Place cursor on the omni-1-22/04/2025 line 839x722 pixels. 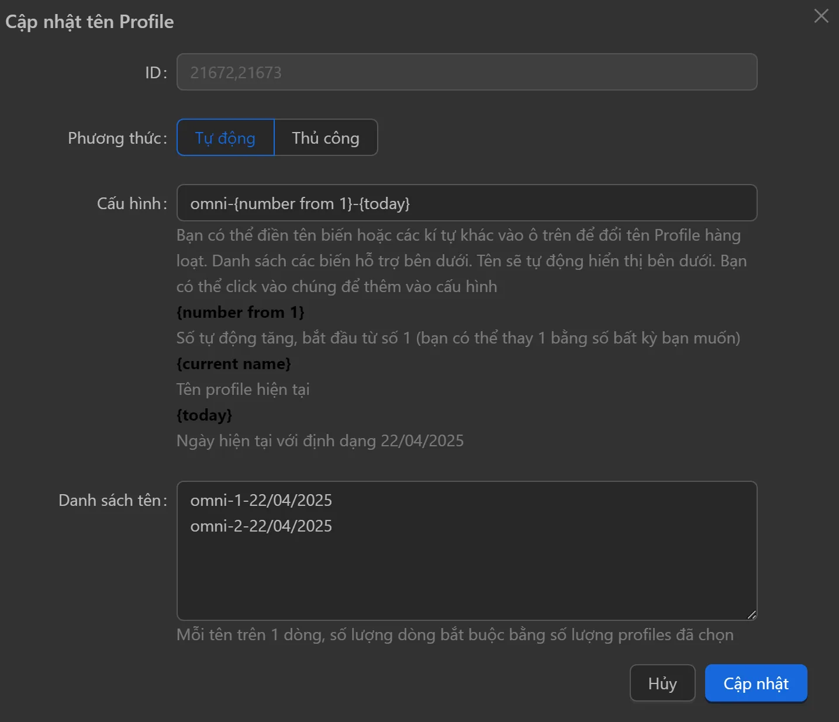261,501
